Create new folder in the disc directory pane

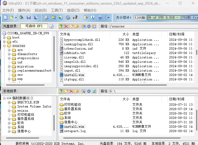(x=71, y=26)
